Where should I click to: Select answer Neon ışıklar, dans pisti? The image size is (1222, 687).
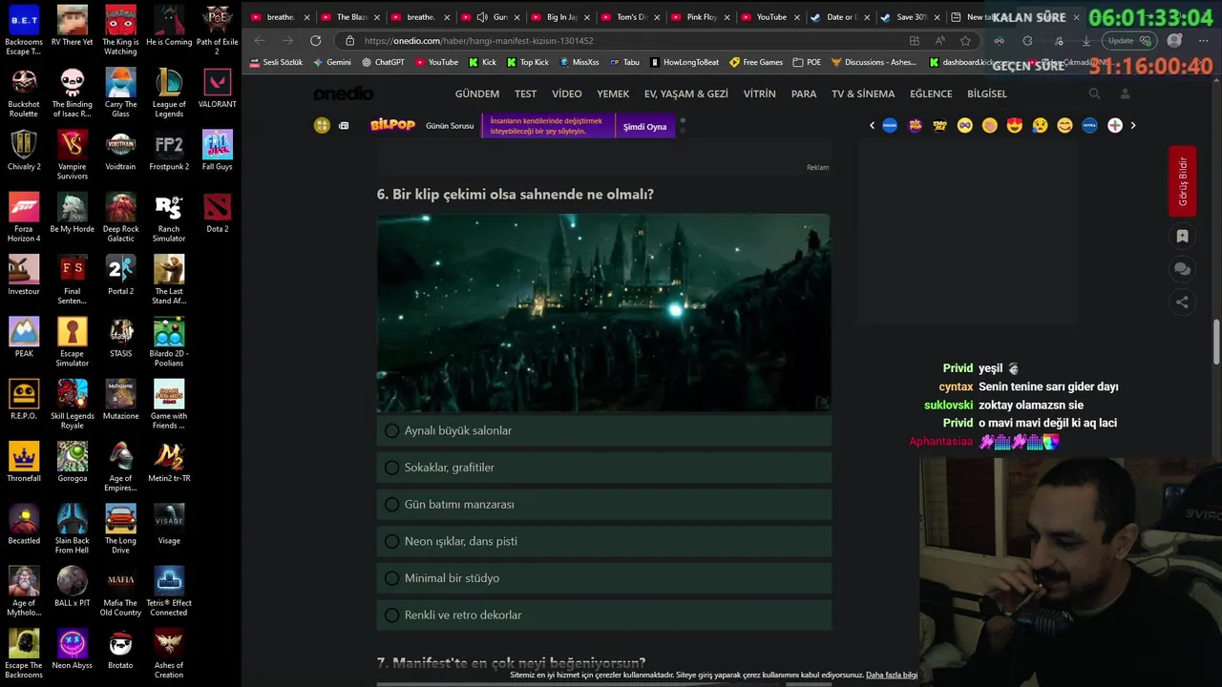[x=603, y=541]
